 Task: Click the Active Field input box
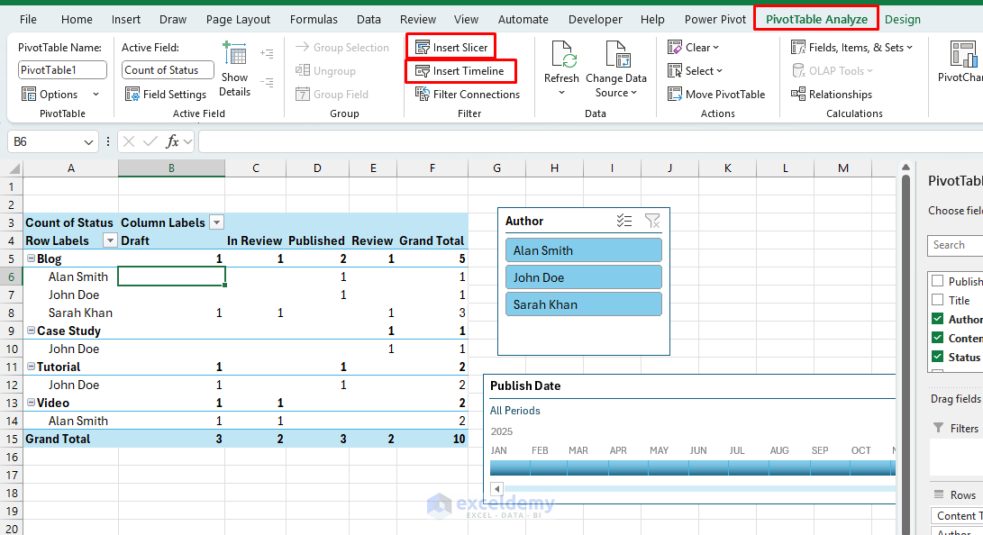click(168, 70)
